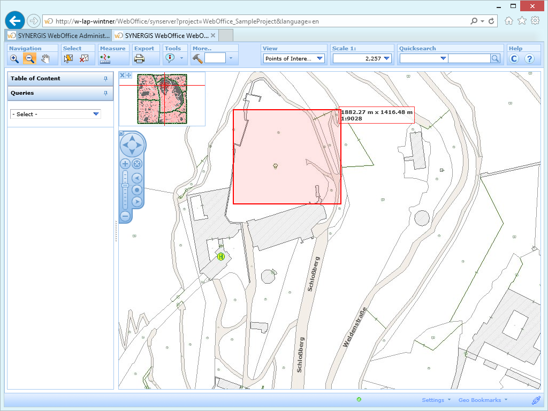548x411 pixels.
Task: Click the Help question mark button
Action: (x=529, y=59)
